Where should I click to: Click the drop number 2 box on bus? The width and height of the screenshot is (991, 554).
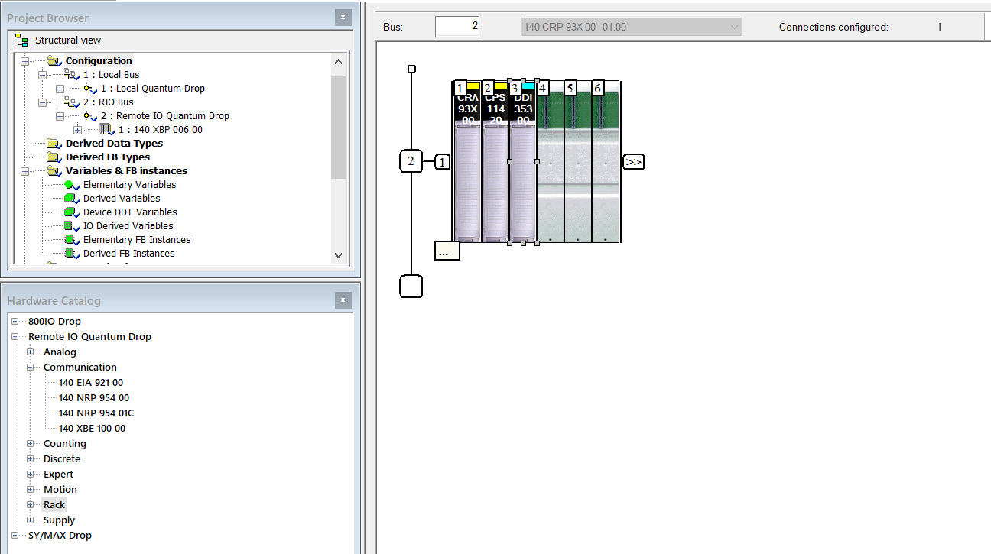click(411, 161)
